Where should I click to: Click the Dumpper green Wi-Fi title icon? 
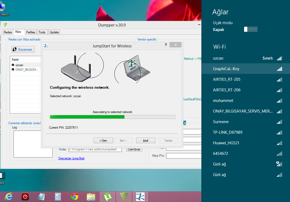point(5,25)
